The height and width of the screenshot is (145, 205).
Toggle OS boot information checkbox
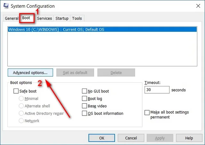point(84,113)
